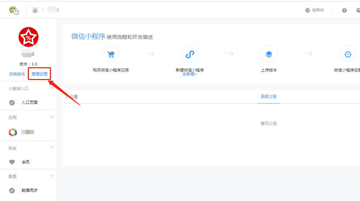Open 会员 menu item
Screen dimensions: 360x201
click(25, 162)
